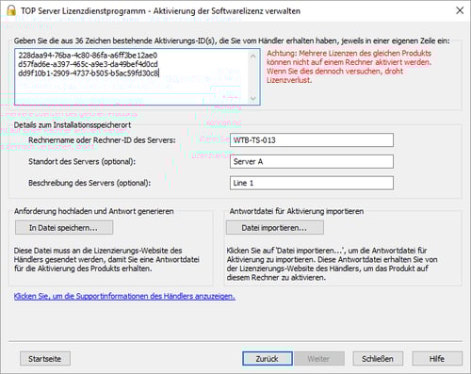This screenshot has width=471, height=374.
Task: Click the greyed Weiter button
Action: pos(318,359)
